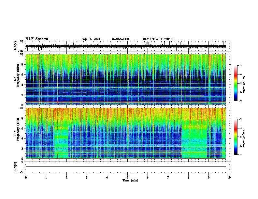Click the '-3' label on ch.1 color scale
The width and height of the screenshot is (258, 199).
(x=240, y=65)
